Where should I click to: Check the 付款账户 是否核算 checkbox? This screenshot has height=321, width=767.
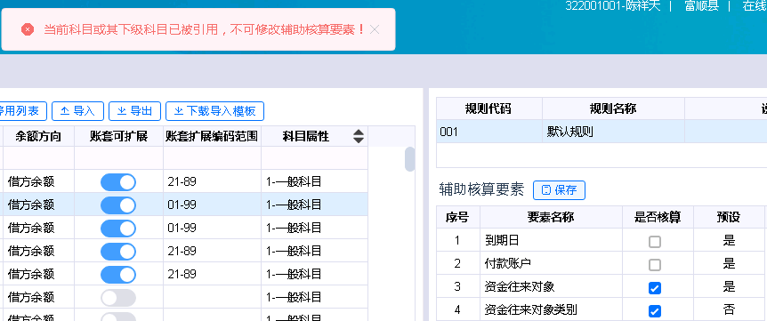[x=655, y=265]
